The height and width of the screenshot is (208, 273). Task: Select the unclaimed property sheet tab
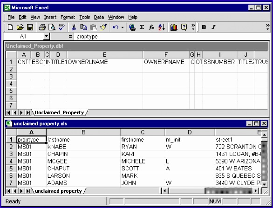click(x=58, y=191)
